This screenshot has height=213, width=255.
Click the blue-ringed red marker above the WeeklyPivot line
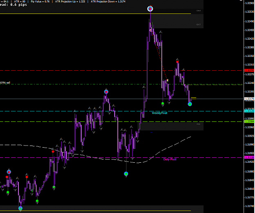[x=106, y=92]
